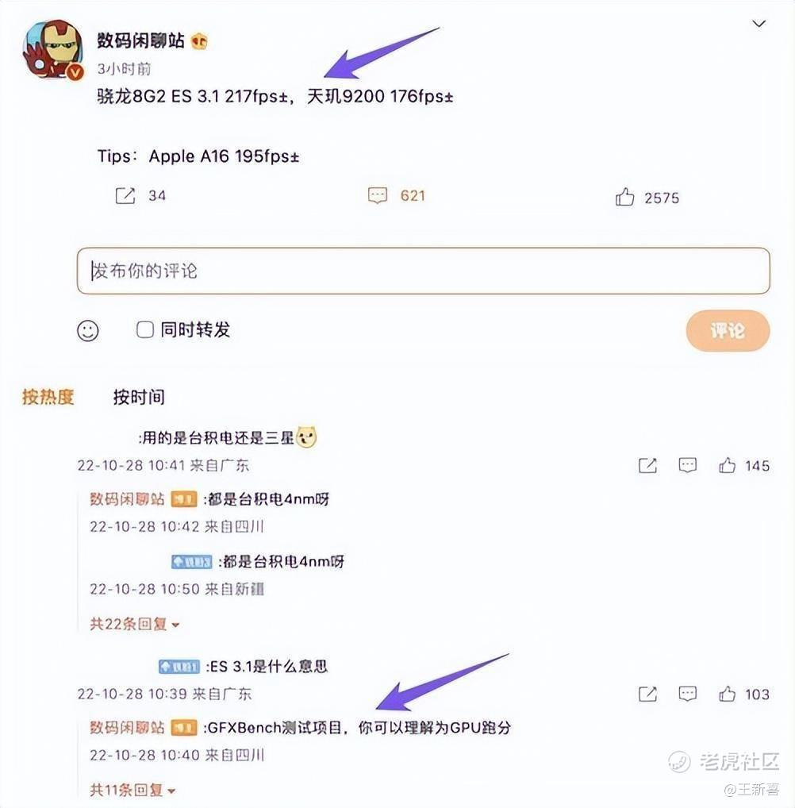Open the post options chevron at top right
The width and height of the screenshot is (795, 808).
(x=759, y=24)
